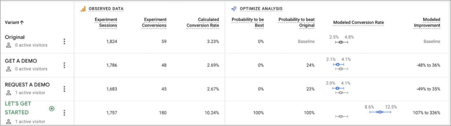Click LET'S GET STARTED modeled rate range bar
This screenshot has width=451, height=126.
(380, 112)
